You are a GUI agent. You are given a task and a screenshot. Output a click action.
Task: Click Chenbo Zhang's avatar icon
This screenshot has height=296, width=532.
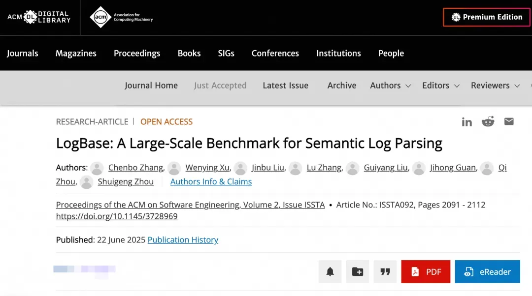[97, 168]
